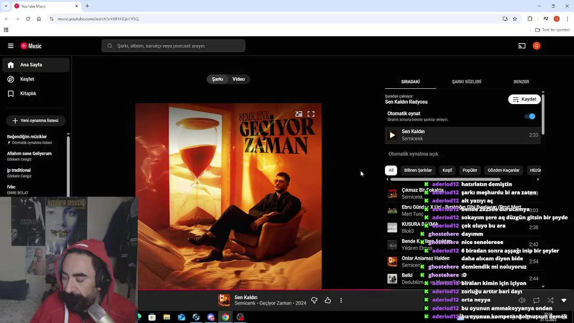Bookmark this page with star icon
This screenshot has width=574, height=323.
click(x=515, y=19)
